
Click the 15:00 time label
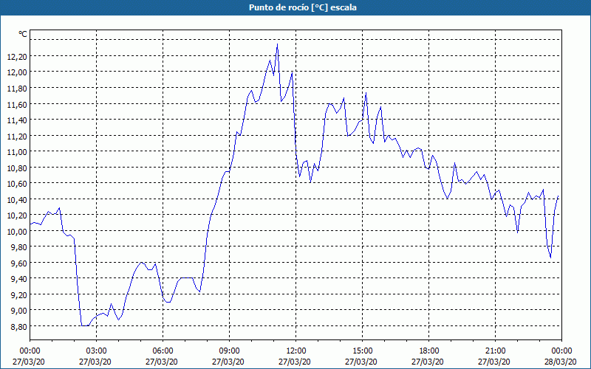[x=362, y=351]
